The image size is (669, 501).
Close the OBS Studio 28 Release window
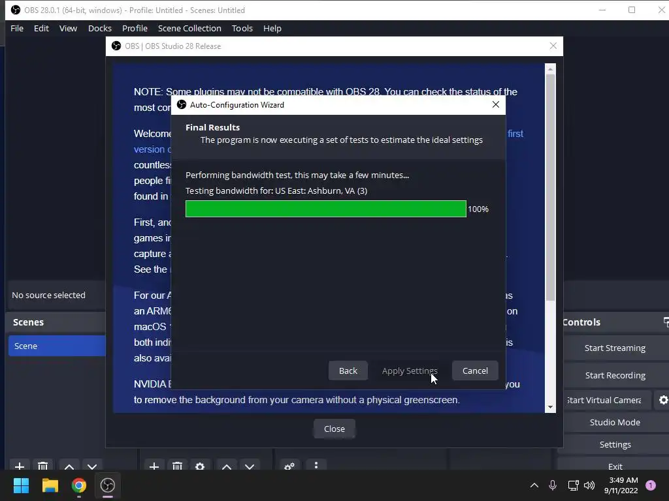pyautogui.click(x=553, y=46)
